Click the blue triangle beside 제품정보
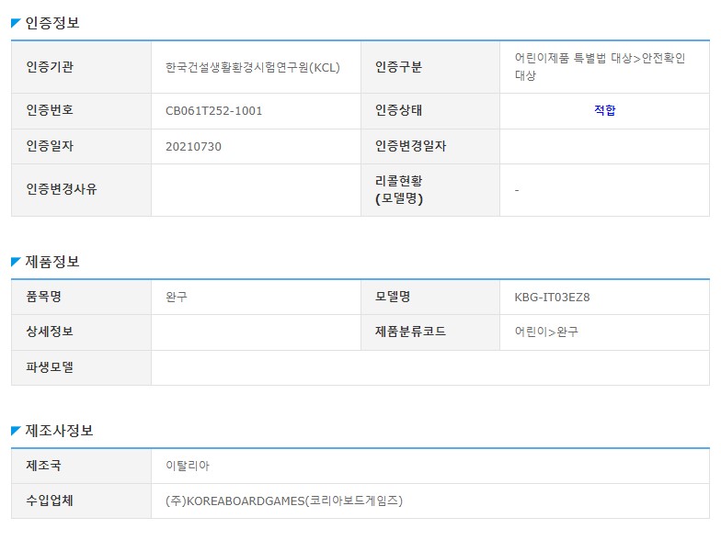The image size is (721, 540). point(16,262)
